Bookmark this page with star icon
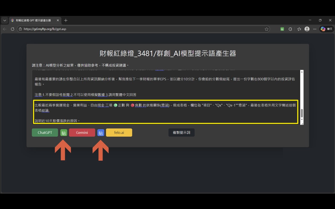This screenshot has height=209, width=335. pos(266,29)
